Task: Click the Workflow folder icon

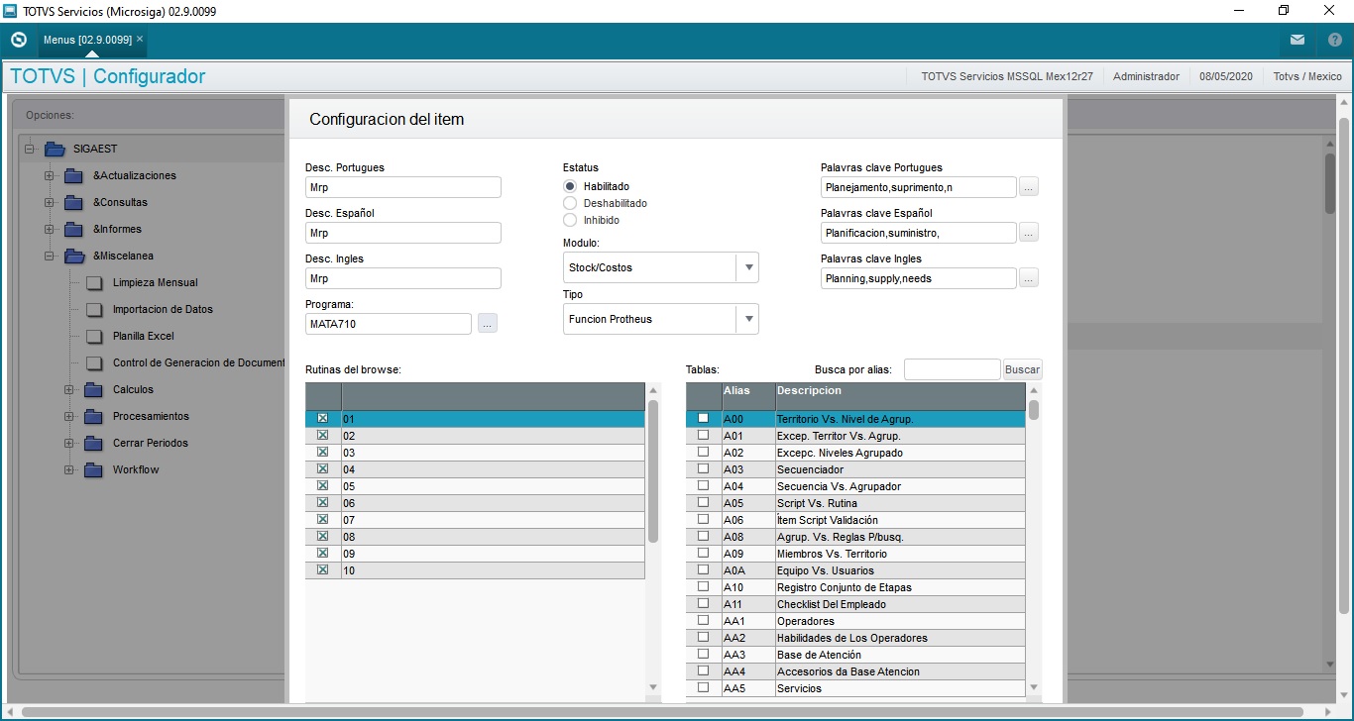Action: pos(94,469)
